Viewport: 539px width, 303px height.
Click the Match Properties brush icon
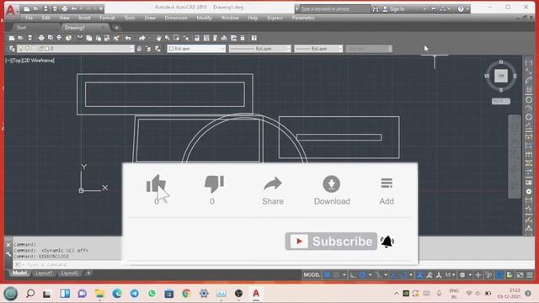pyautogui.click(x=116, y=38)
